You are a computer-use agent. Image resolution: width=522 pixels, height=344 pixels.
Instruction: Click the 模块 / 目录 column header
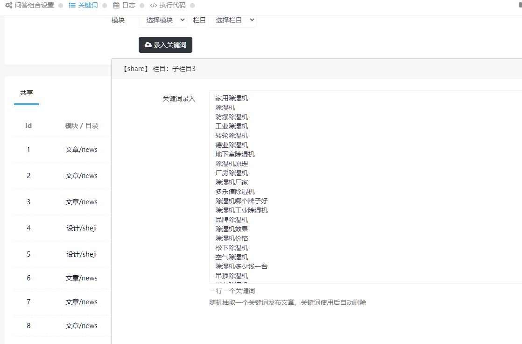pos(82,126)
